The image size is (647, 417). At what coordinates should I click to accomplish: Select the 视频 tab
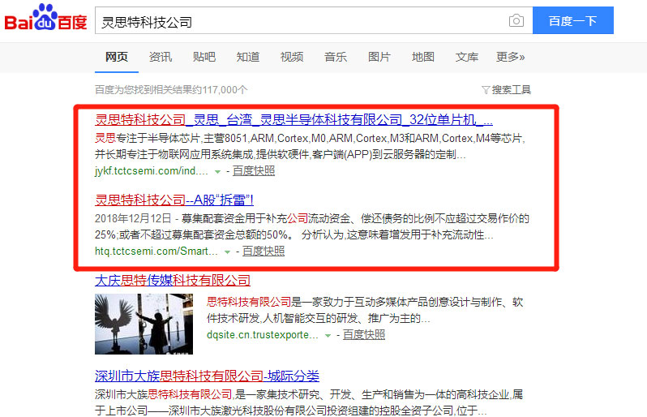click(292, 57)
